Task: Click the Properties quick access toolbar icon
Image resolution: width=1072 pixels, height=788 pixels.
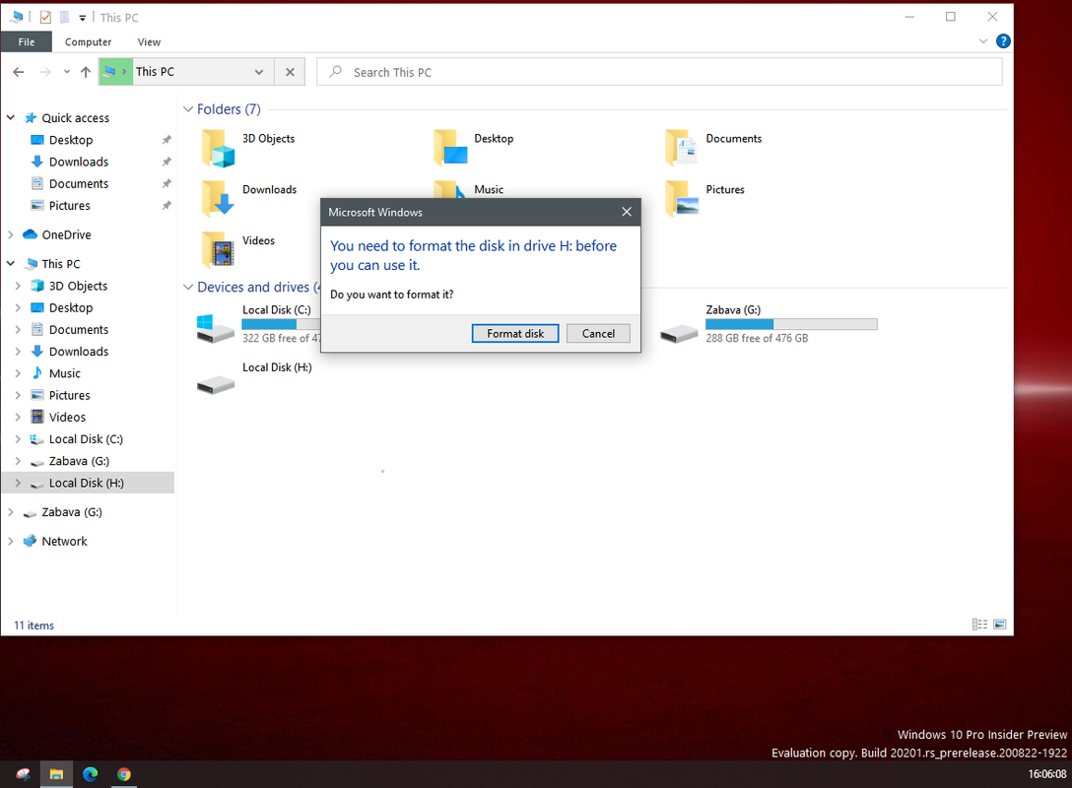Action: point(45,17)
